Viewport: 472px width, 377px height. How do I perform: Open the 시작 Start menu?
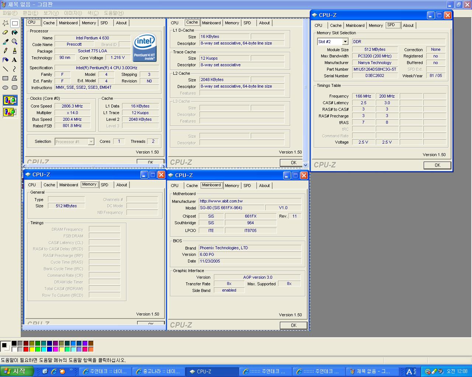(x=17, y=371)
